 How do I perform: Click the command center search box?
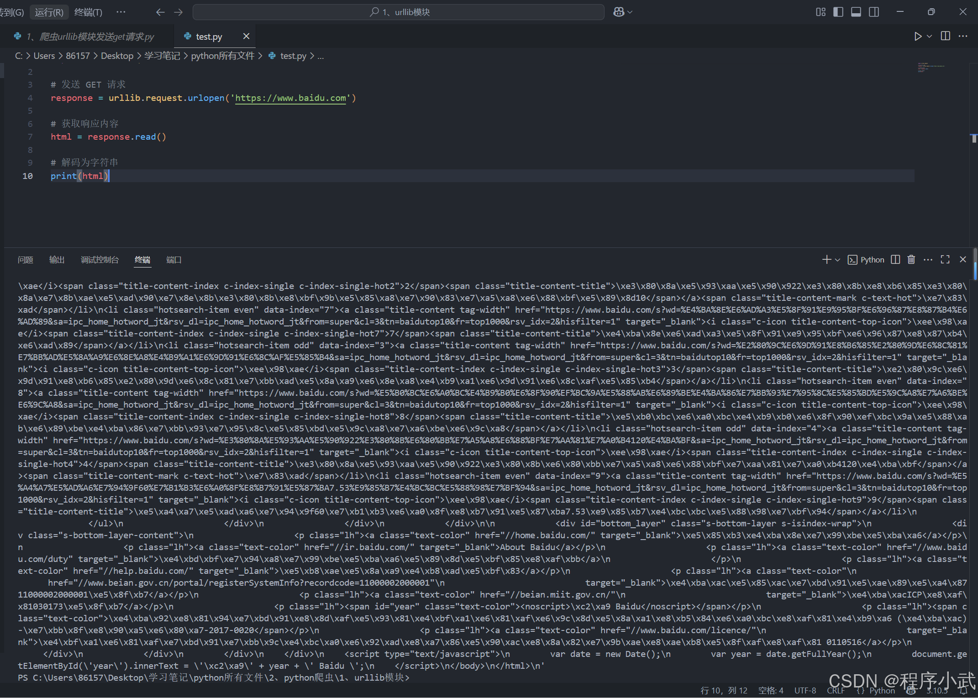pyautogui.click(x=398, y=12)
